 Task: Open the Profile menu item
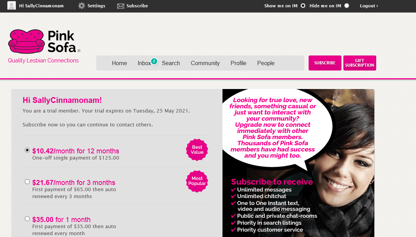coord(238,63)
